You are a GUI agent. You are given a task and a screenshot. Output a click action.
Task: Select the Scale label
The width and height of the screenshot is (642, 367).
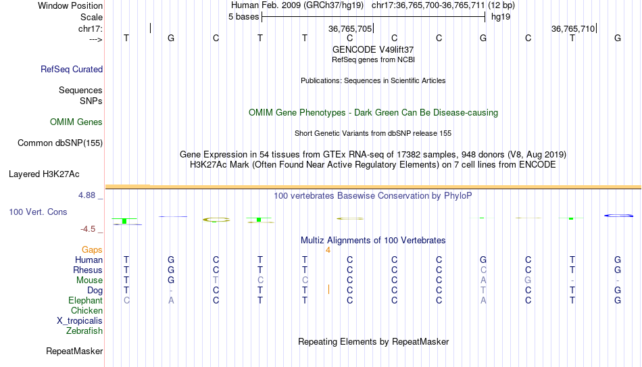(x=92, y=17)
